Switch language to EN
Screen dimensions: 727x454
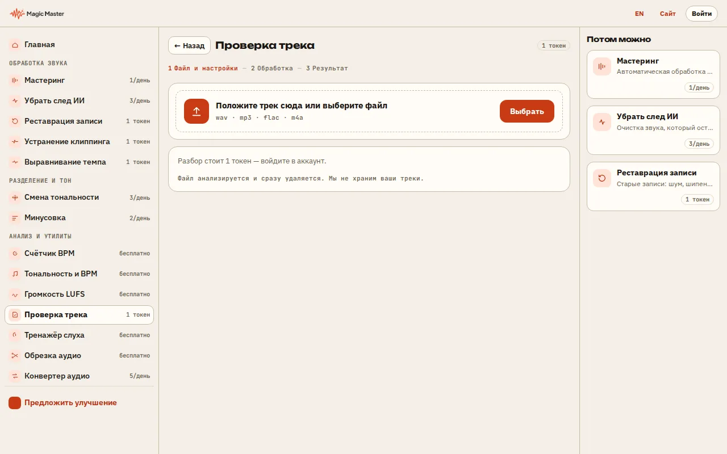(640, 14)
